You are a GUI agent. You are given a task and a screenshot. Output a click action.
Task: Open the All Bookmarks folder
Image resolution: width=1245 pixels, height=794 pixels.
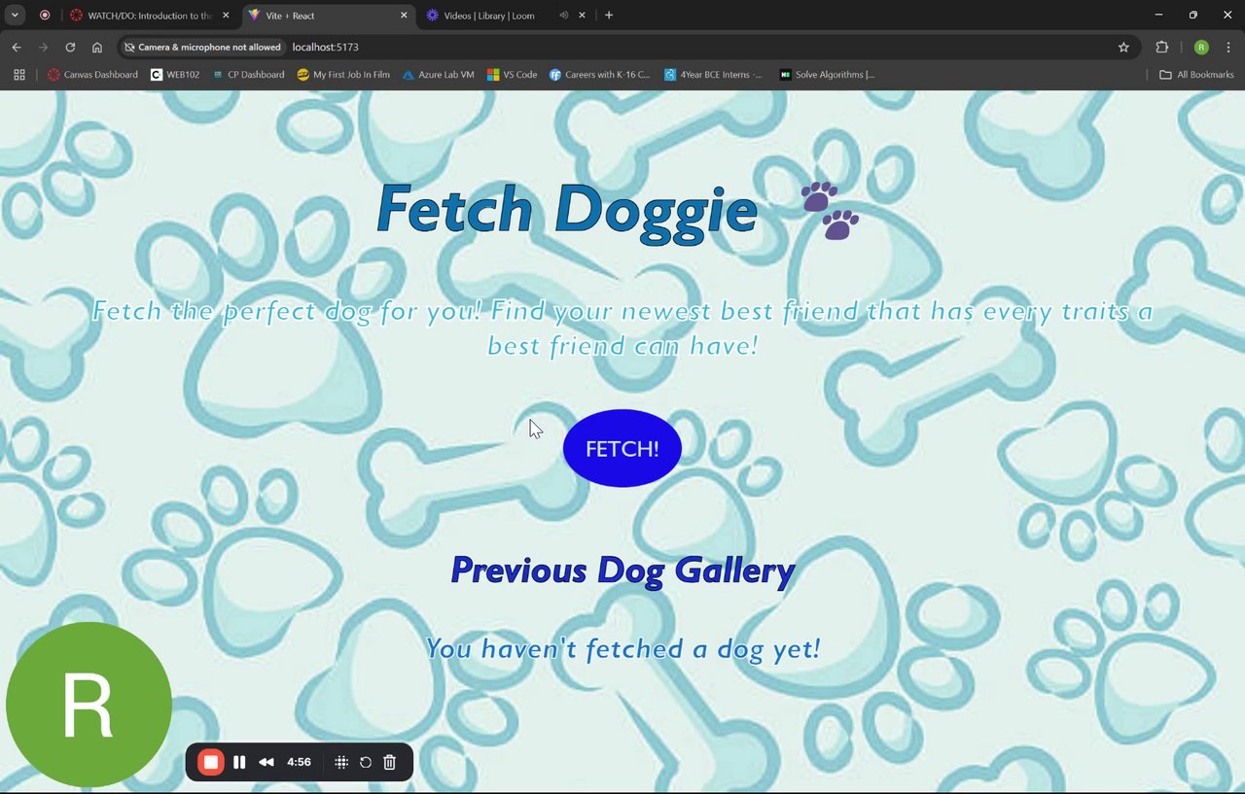pos(1196,75)
